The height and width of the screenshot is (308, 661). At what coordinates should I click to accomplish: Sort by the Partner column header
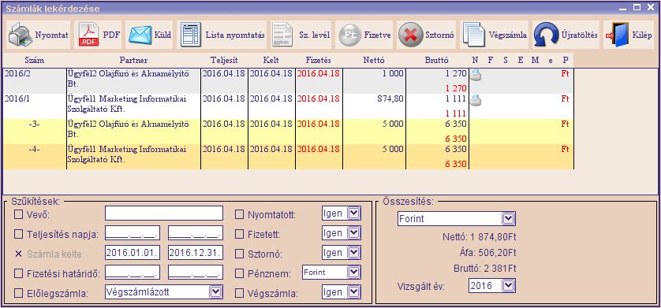[x=133, y=60]
